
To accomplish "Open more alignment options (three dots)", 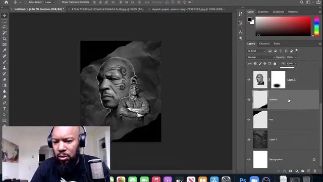I will 147,2.
